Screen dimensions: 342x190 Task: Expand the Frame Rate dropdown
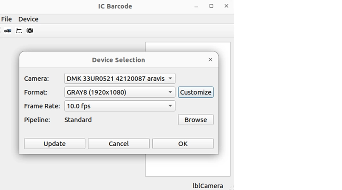(120, 106)
